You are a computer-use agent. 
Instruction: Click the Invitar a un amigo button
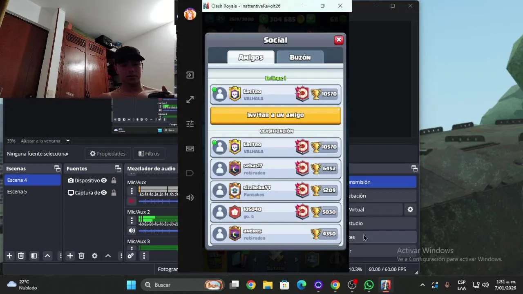tap(275, 116)
